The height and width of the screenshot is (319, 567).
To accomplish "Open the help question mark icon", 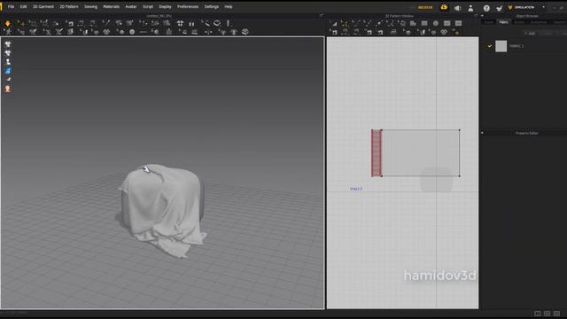I will tap(486, 8).
